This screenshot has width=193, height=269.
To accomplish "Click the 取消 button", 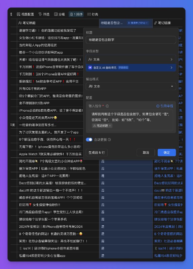I will (146, 153).
